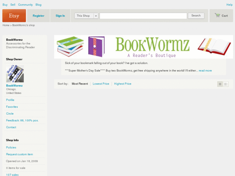235x176 pixels.
Task: Sort listings by Most Recent
Action: tap(80, 84)
